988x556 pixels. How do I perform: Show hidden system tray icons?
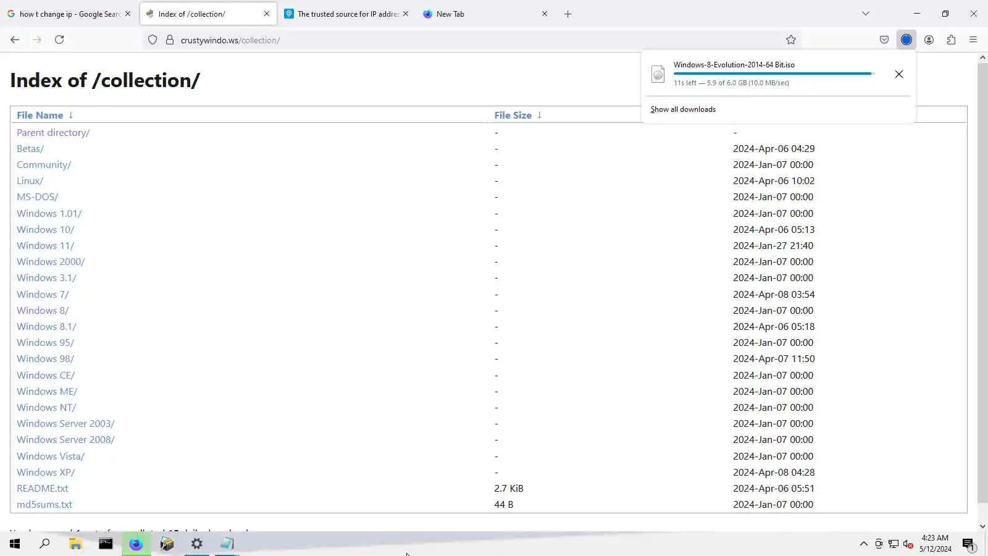pyautogui.click(x=863, y=544)
